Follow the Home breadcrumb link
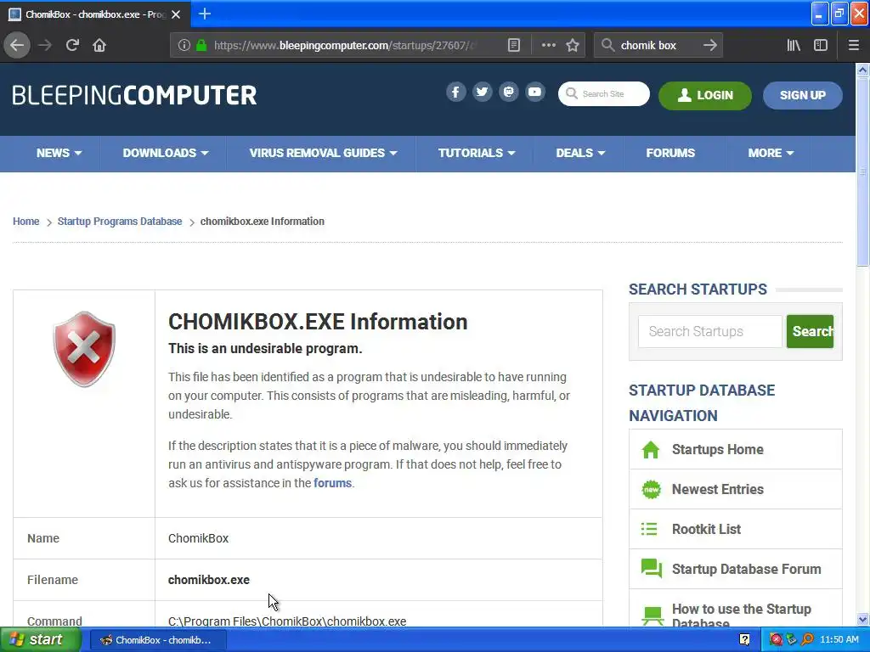This screenshot has width=870, height=652. [x=26, y=222]
